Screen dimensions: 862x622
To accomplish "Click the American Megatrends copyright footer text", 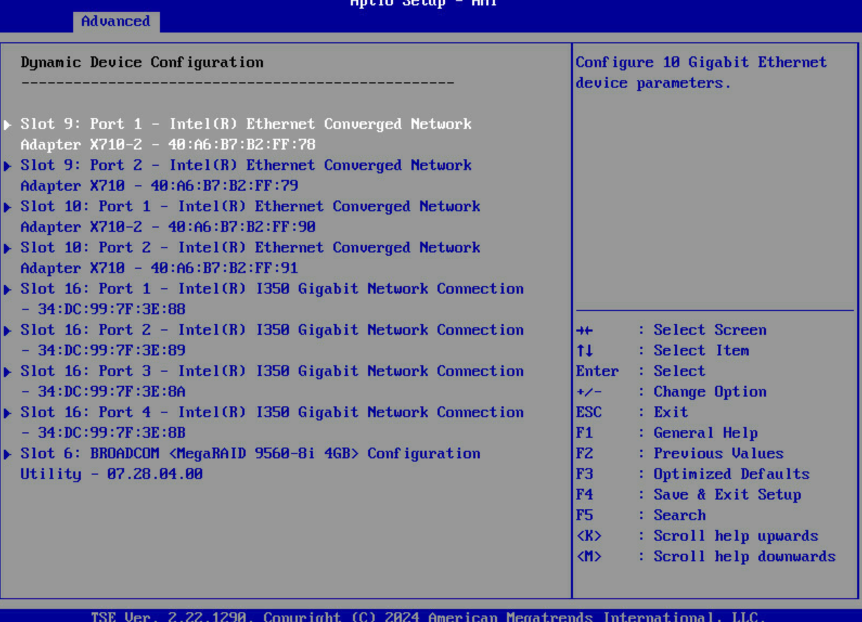I will 428,617.
